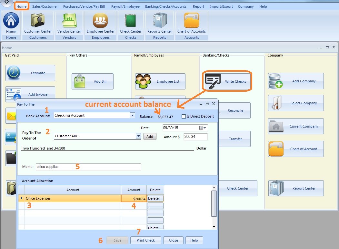This screenshot has height=249, width=339.
Task: Click the Add payee button
Action: [x=150, y=137]
